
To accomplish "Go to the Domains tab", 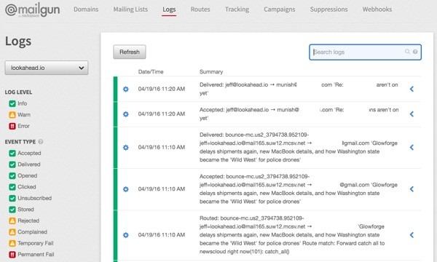I will [x=86, y=9].
